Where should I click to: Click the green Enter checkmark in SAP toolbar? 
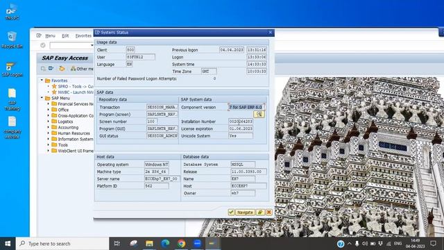coord(43,45)
